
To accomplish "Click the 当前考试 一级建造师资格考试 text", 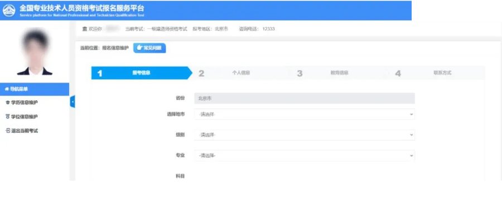I will pyautogui.click(x=156, y=29).
